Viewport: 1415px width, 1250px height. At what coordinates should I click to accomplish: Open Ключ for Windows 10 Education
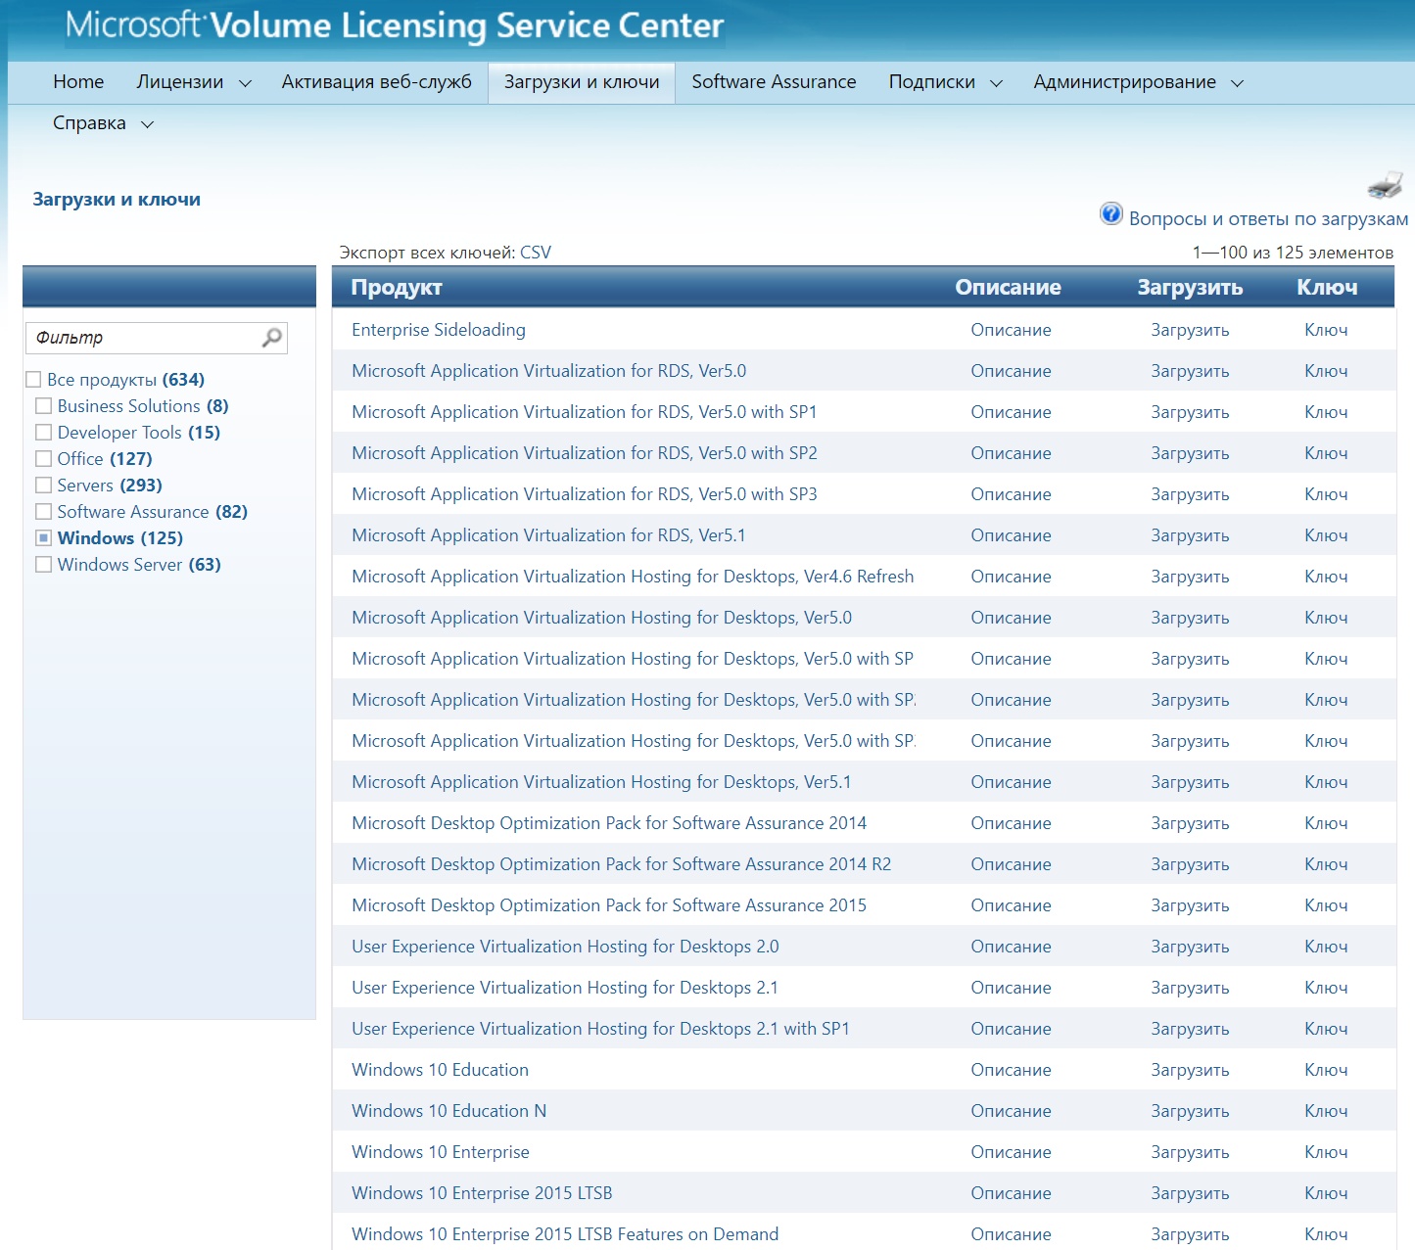(1326, 1070)
